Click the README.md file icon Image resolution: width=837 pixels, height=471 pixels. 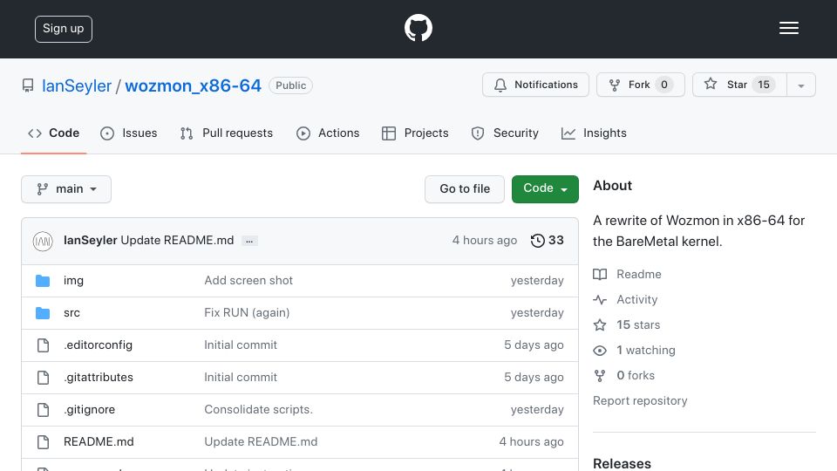(44, 442)
